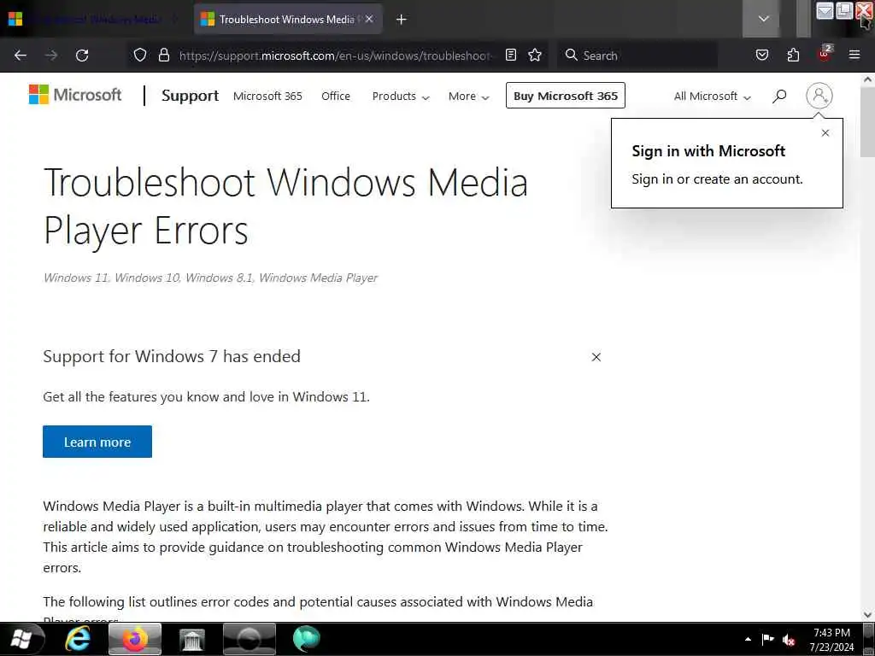The width and height of the screenshot is (875, 656).
Task: Click the scrollbar down arrow
Action: tap(867, 615)
